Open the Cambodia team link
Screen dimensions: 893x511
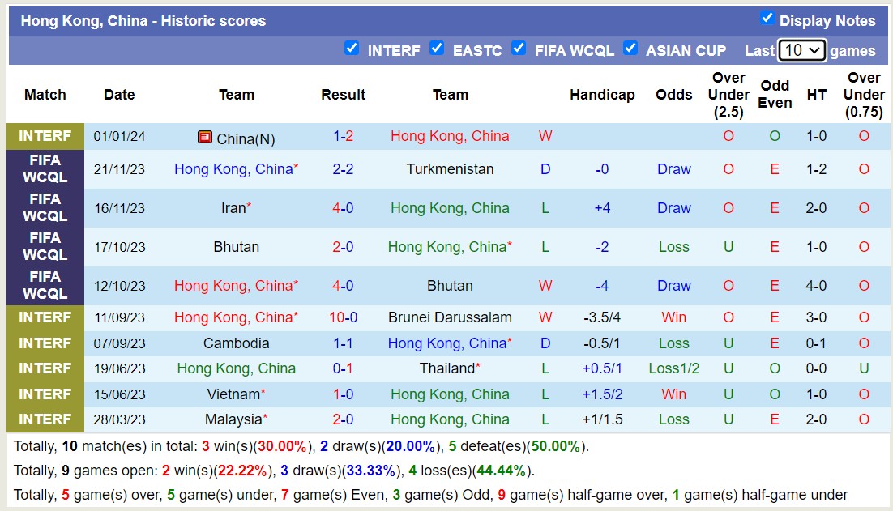pos(236,343)
